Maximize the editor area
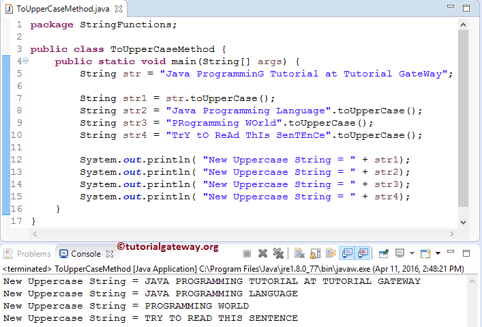482x327 pixels. click(x=466, y=8)
